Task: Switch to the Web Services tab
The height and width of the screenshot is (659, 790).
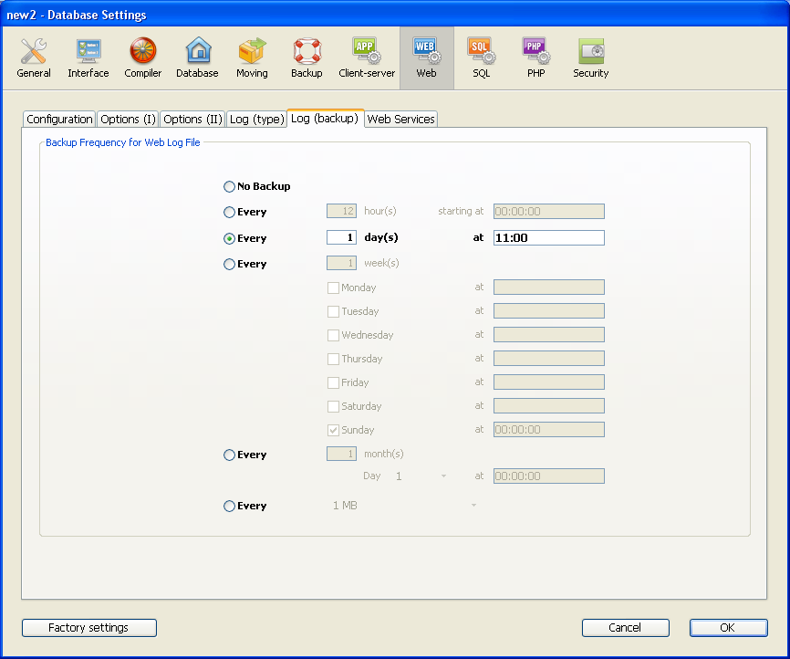Action: 400,120
